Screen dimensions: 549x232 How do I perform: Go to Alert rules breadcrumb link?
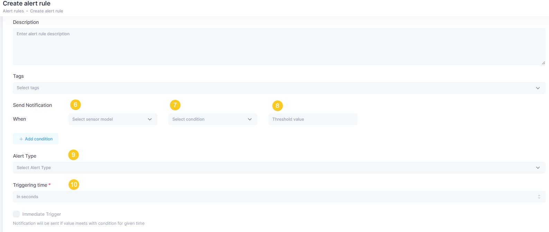click(13, 11)
